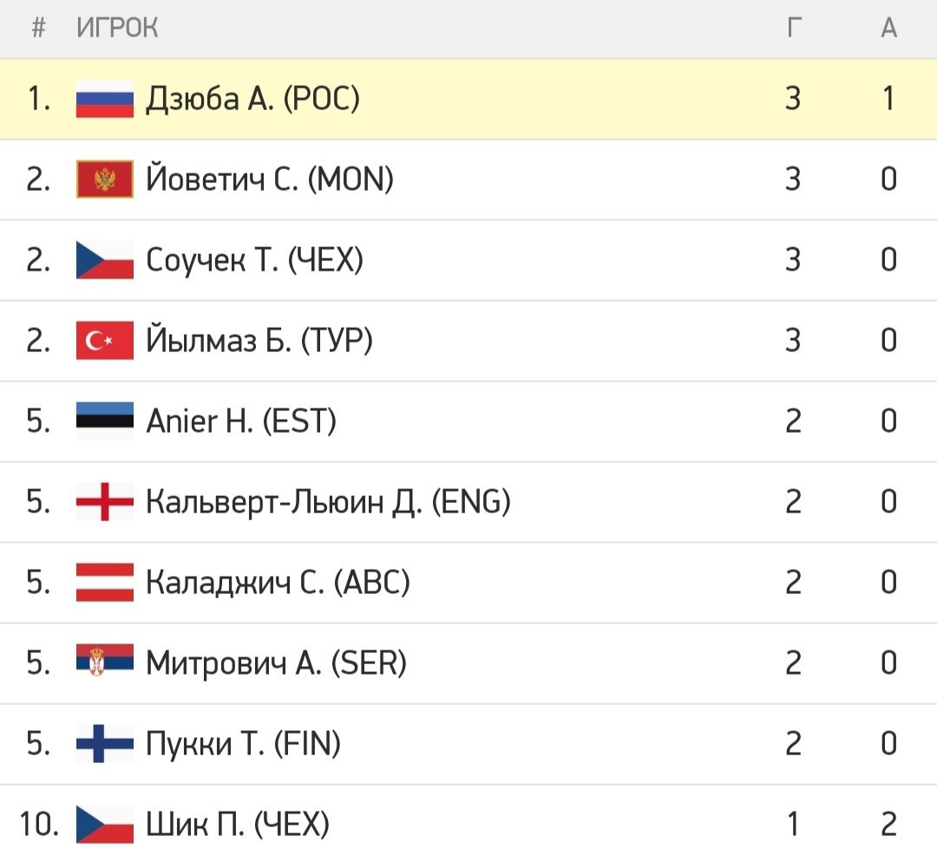This screenshot has width=937, height=861.
Task: Click the Turkish flag beside Йылмаз
Action: tap(105, 341)
